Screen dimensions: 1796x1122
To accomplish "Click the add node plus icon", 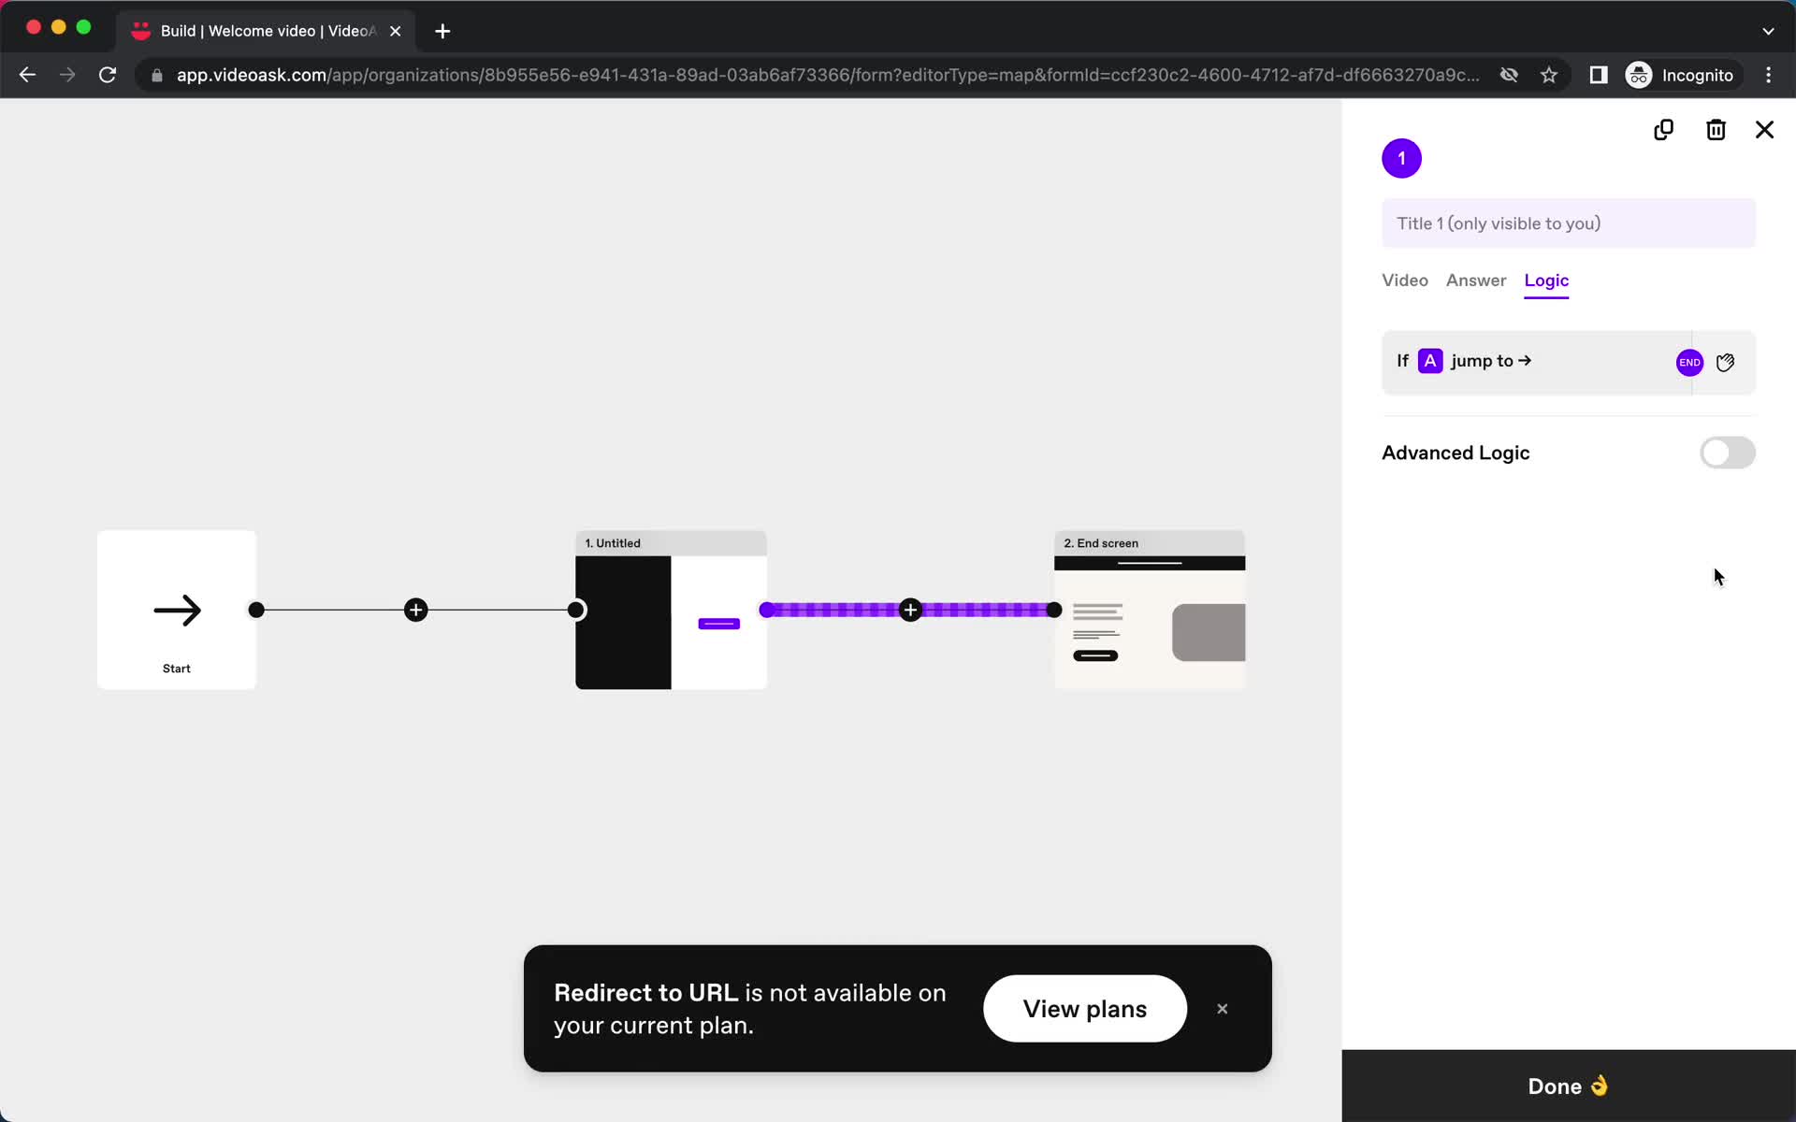I will (x=415, y=609).
